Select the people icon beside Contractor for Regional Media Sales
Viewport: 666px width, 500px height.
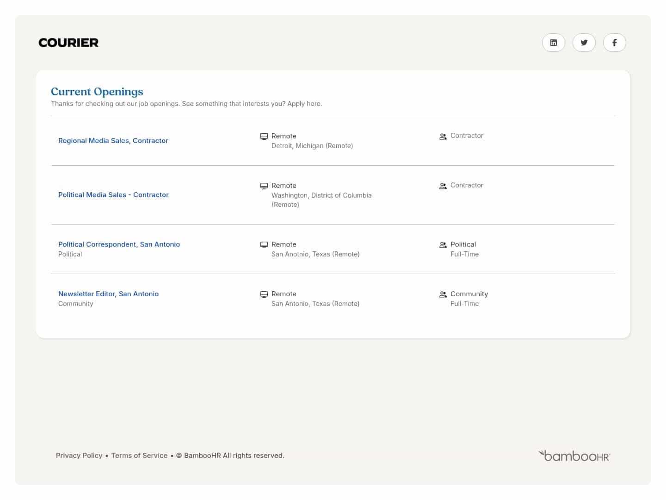point(443,136)
